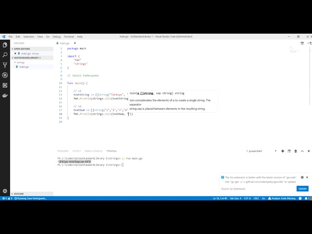The width and height of the screenshot is (312, 234).
Task: Click Ln 18, Col 40 cursor position
Action: pos(220,198)
